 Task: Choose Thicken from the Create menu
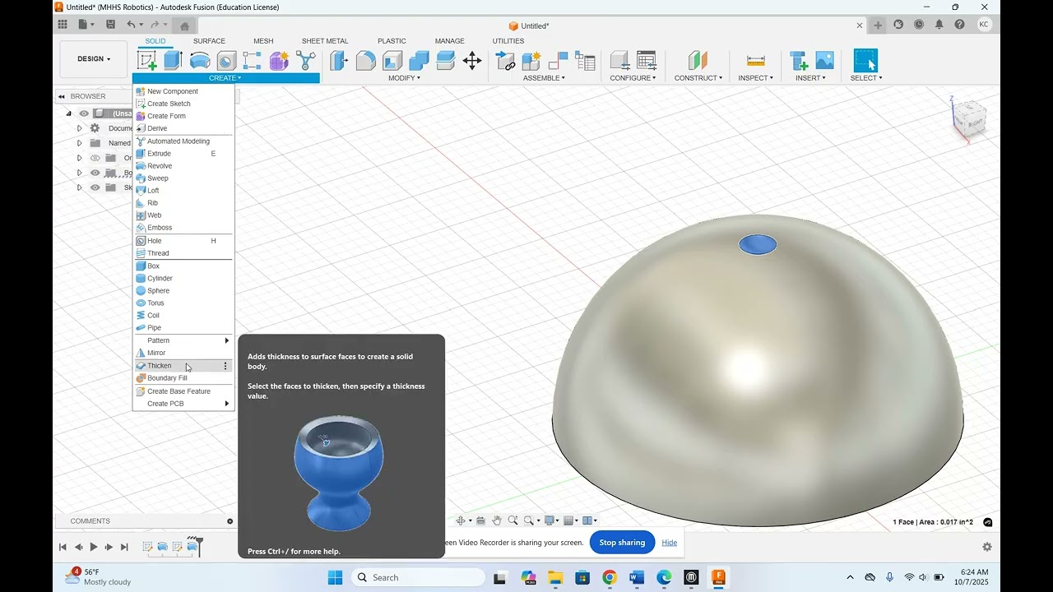(x=183, y=366)
